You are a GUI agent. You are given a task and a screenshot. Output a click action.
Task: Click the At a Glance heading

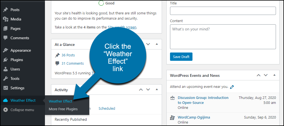(x=65, y=44)
